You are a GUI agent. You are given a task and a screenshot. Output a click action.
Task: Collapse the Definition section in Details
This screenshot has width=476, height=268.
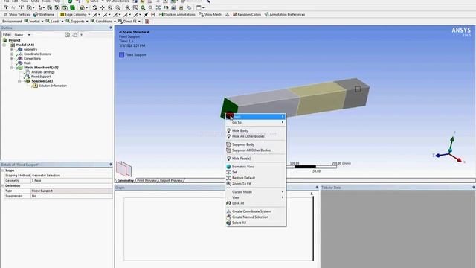click(x=3, y=185)
